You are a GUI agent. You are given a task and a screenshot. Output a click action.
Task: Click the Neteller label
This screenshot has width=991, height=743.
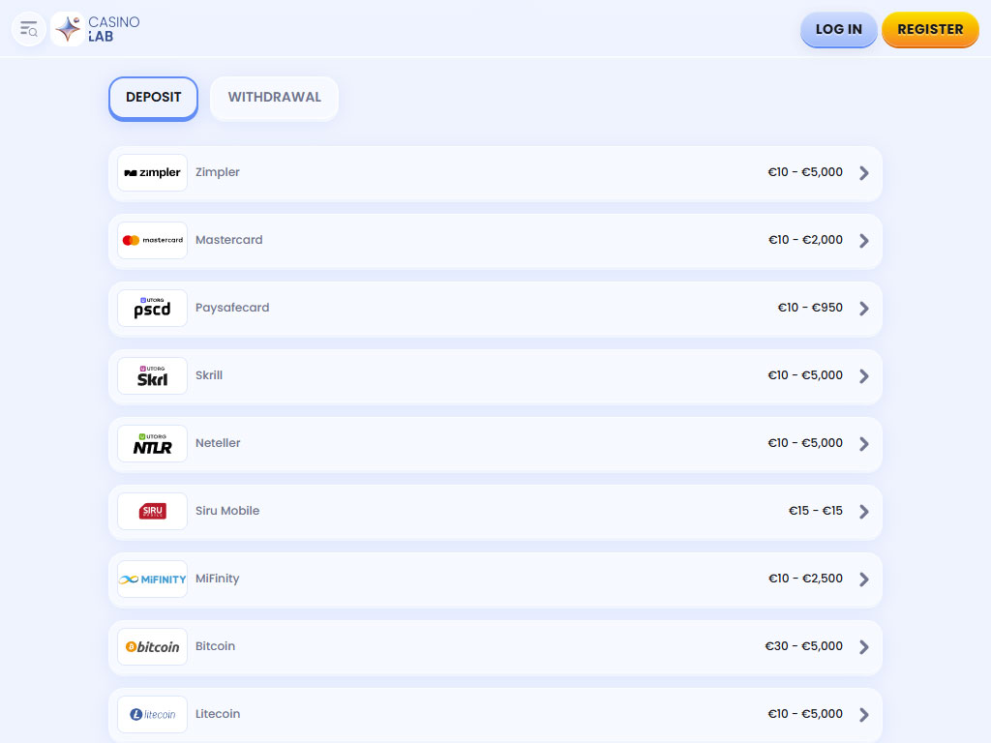pos(218,443)
